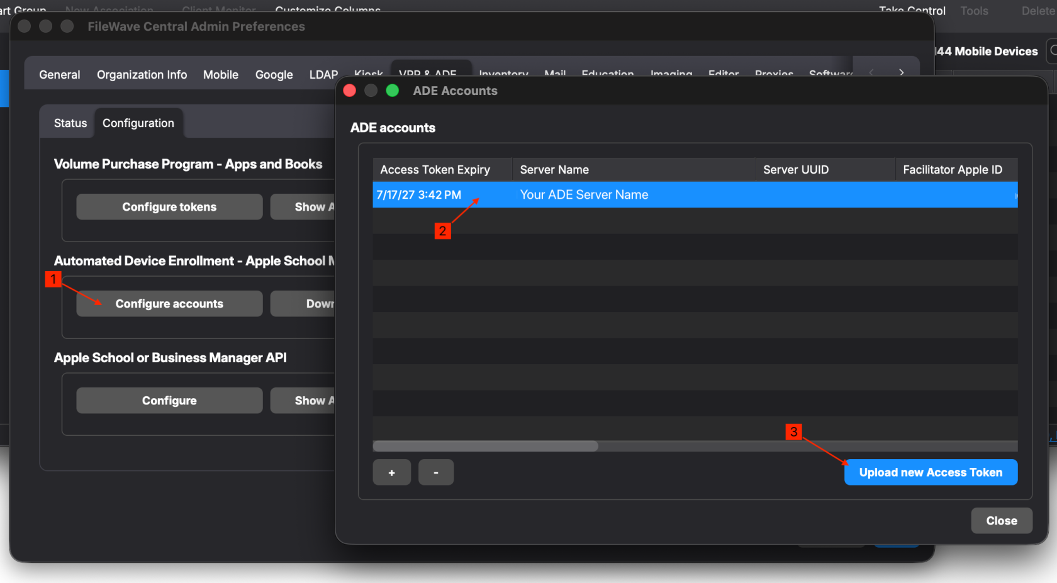This screenshot has height=583, width=1057.
Task: Open the General preferences tab
Action: click(x=60, y=75)
